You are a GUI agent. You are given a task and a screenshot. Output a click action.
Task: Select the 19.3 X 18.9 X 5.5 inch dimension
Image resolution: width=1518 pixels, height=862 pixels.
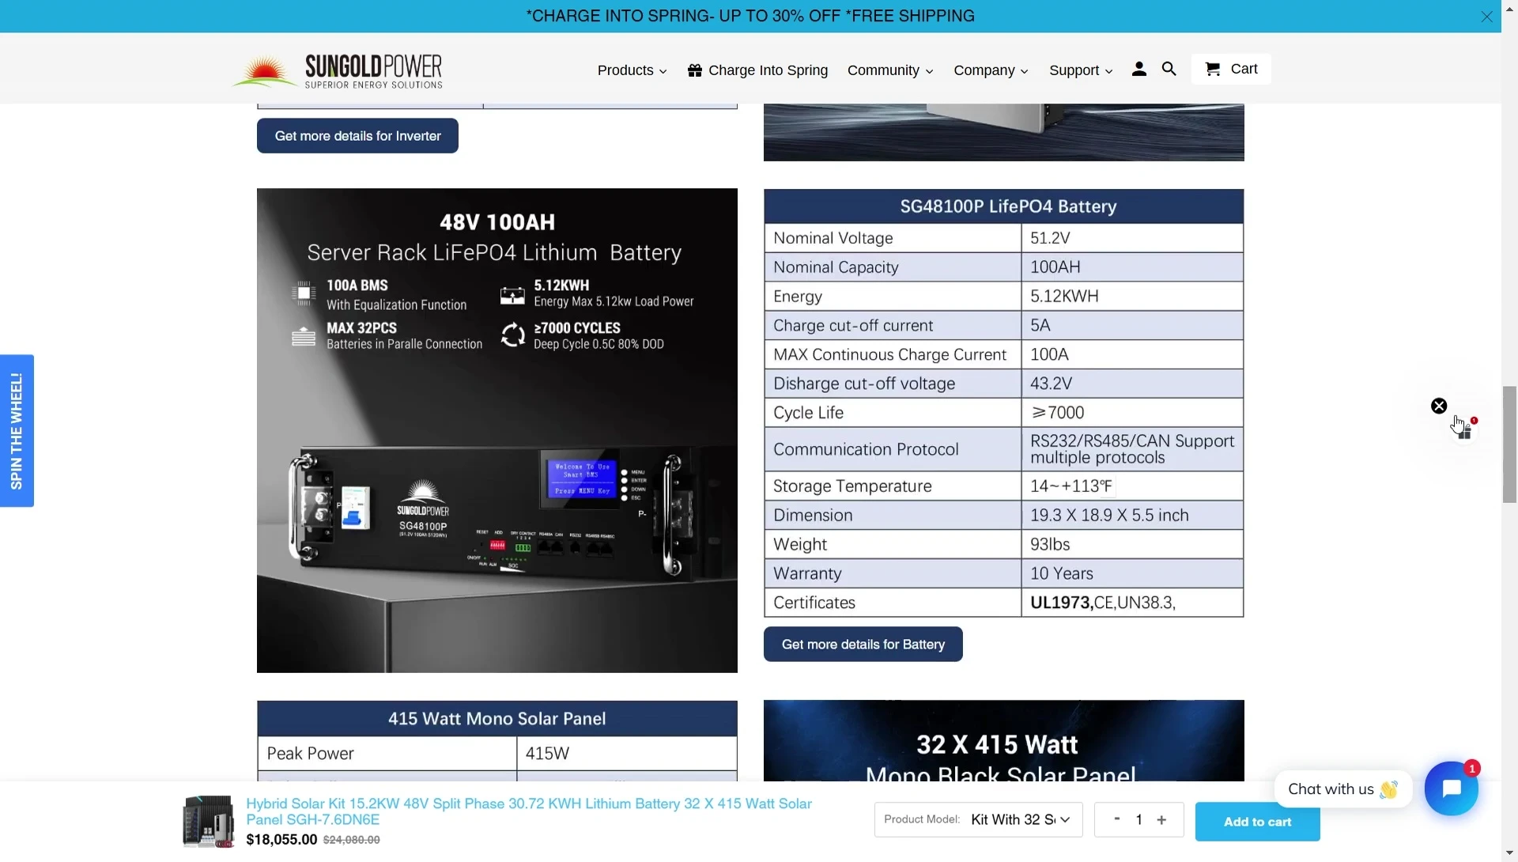pyautogui.click(x=1109, y=516)
